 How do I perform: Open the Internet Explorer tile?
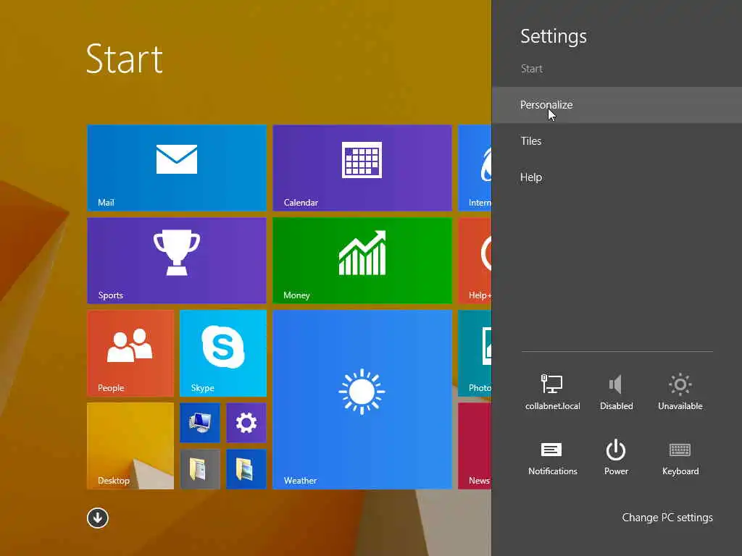click(x=475, y=167)
